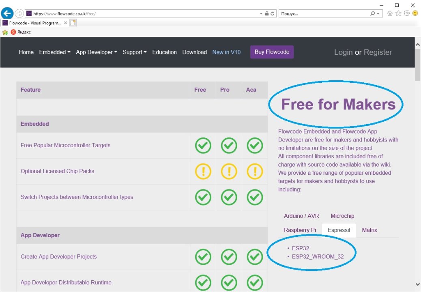Image resolution: width=421 pixels, height=292 pixels.
Task: Click the Пошук search field
Action: (324, 13)
